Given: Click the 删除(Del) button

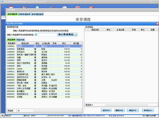Looking at the screenshot, I should pos(119,110).
